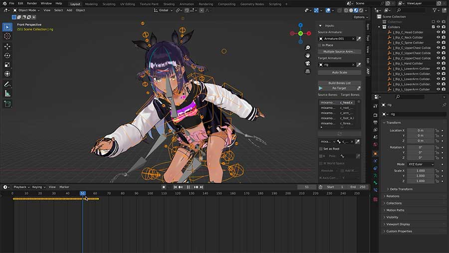449x253 pixels.
Task: Switch to the Shading workspace tab
Action: click(x=169, y=4)
